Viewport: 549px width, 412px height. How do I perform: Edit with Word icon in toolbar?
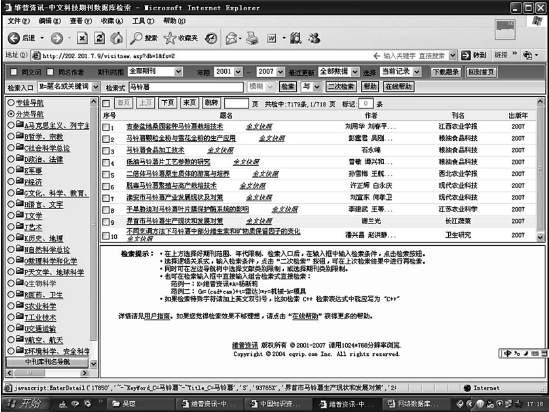click(271, 38)
